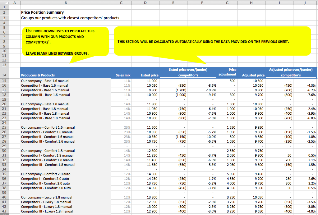The image size is (318, 215).
Task: Click the -4.0% value in row 43
Action: (311, 211)
